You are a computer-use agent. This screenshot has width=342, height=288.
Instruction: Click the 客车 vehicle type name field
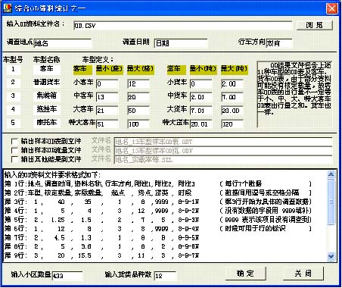(x=47, y=69)
